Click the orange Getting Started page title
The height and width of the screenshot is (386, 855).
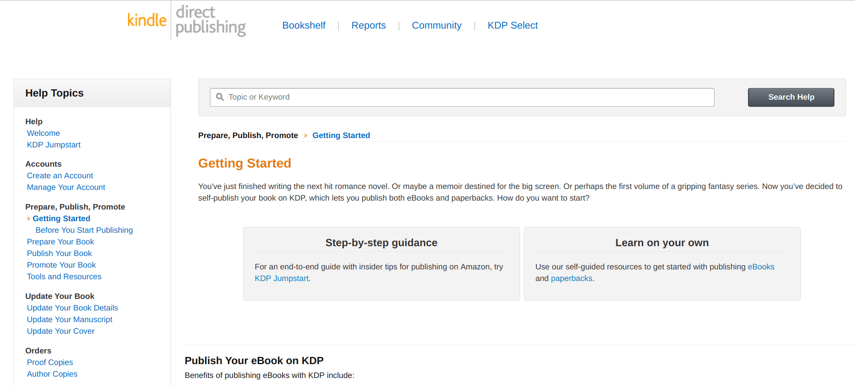[245, 163]
